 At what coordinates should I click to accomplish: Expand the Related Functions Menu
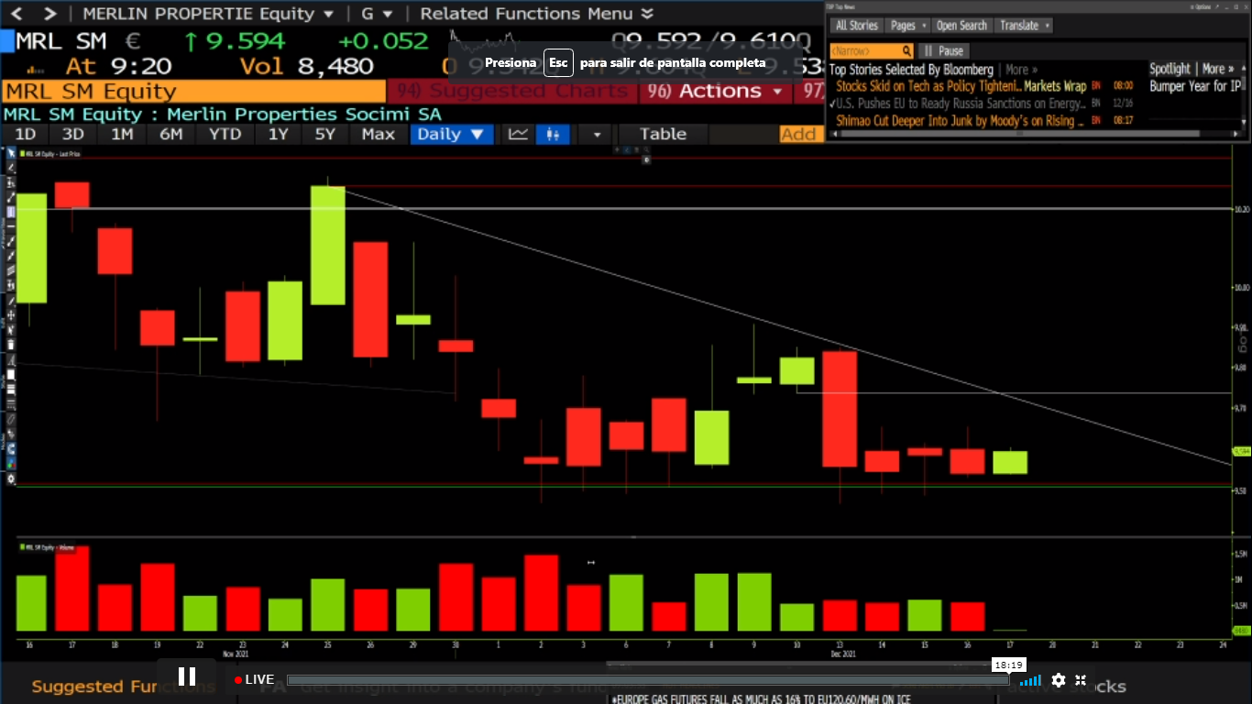coord(536,14)
